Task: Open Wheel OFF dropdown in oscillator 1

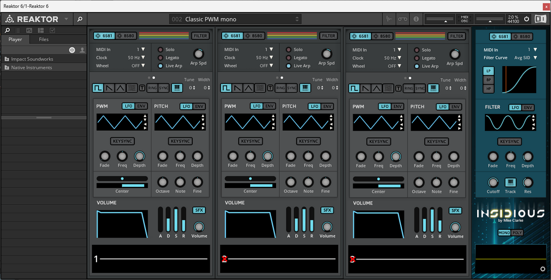Action: pos(138,66)
